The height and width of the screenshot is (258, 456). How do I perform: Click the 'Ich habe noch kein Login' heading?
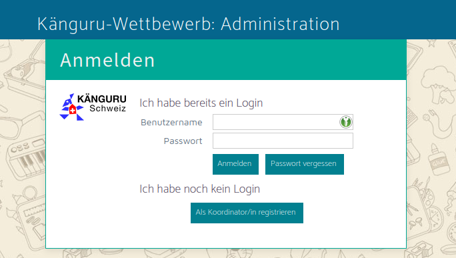point(199,189)
